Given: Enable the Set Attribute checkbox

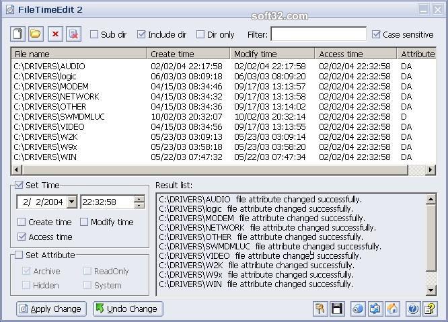Looking at the screenshot, I should click(19, 255).
